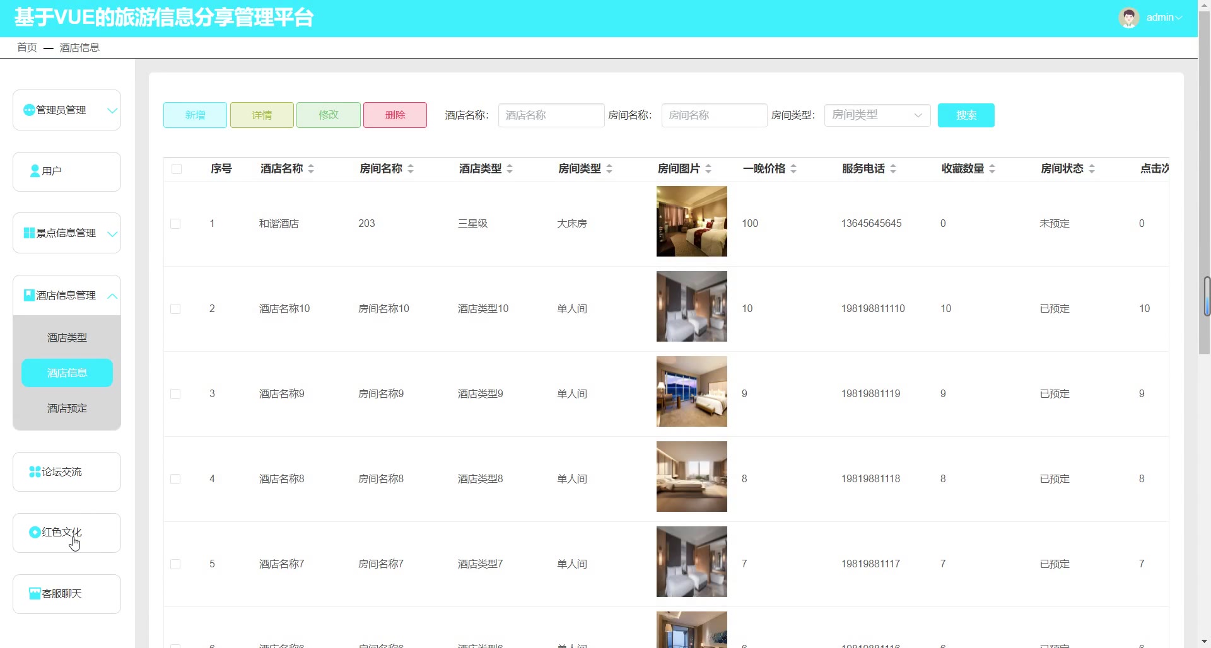
Task: Collapse 酒店信息管理 menu chevron
Action: 112,296
